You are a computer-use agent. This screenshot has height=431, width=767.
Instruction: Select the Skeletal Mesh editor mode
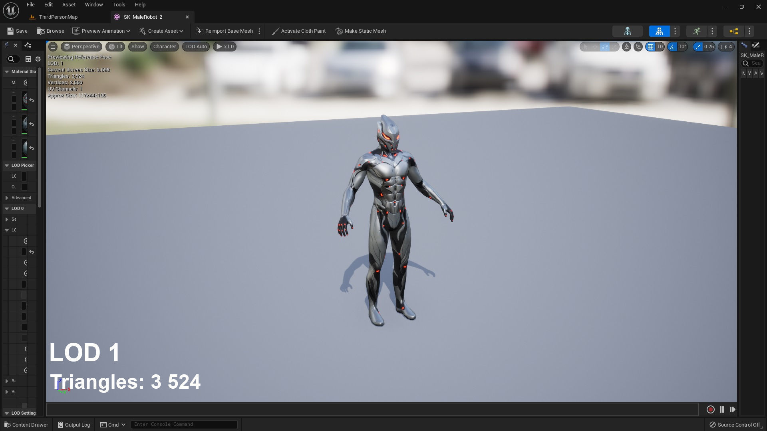tap(659, 31)
